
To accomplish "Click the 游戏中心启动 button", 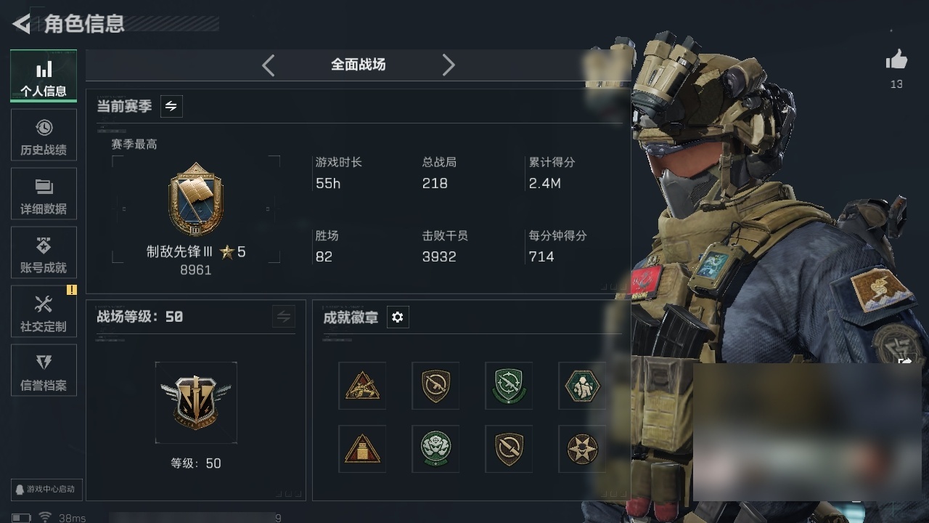I will click(45, 489).
